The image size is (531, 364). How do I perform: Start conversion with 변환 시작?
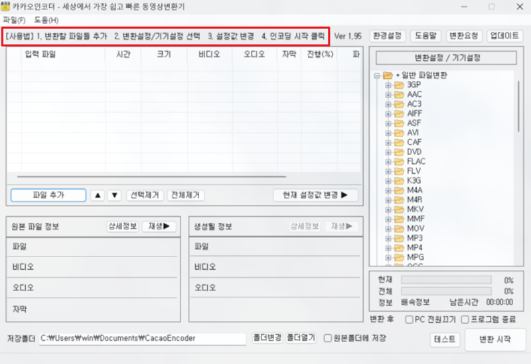(x=494, y=339)
